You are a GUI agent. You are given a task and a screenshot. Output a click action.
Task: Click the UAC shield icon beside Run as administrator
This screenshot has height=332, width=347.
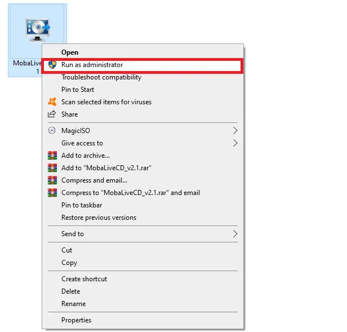click(52, 65)
